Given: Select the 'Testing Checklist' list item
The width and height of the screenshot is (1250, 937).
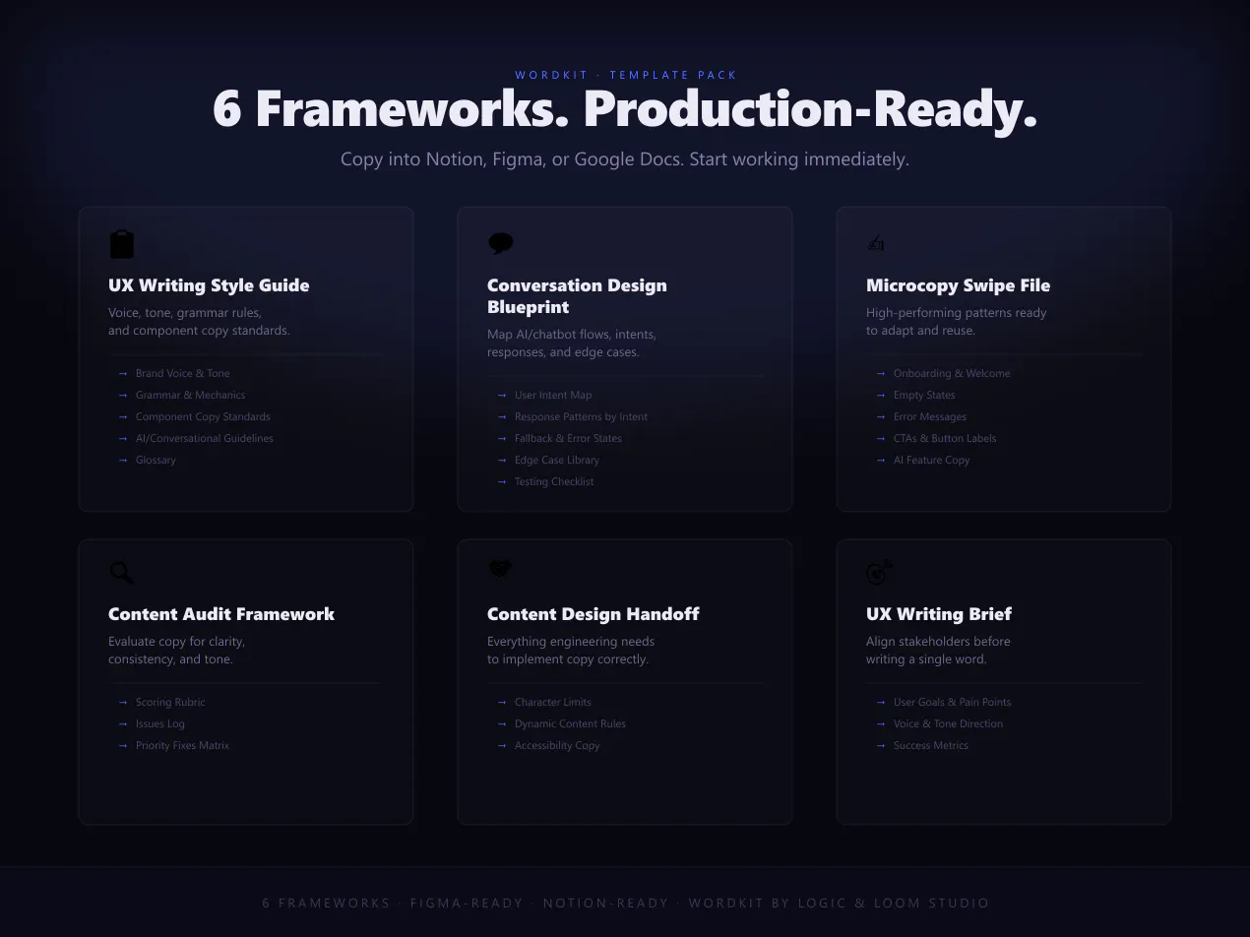Looking at the screenshot, I should point(554,481).
